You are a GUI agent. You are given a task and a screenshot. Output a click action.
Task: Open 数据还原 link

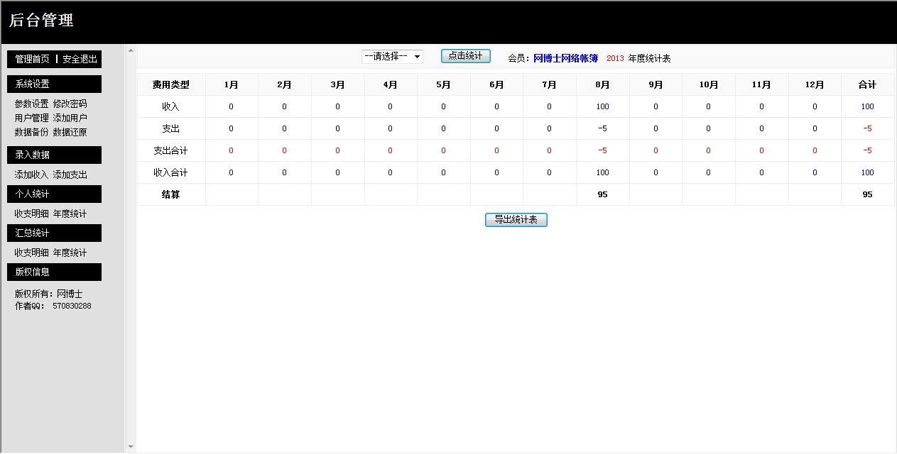[x=70, y=132]
